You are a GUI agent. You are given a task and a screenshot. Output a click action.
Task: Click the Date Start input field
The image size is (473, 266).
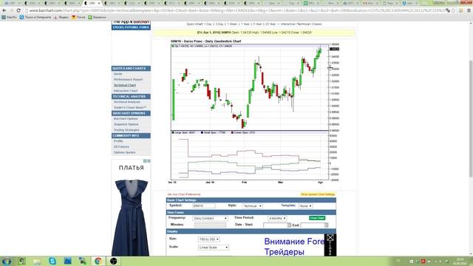click(275, 225)
